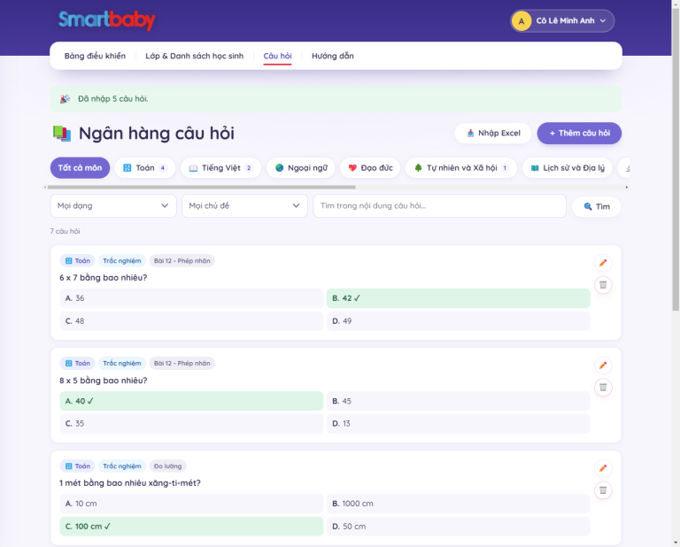Select answer 'A. 40 ✓'

point(191,401)
